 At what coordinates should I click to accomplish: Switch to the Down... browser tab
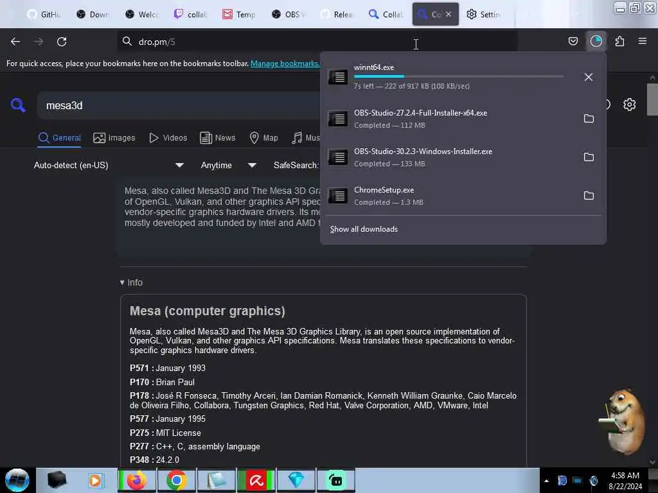click(x=93, y=14)
